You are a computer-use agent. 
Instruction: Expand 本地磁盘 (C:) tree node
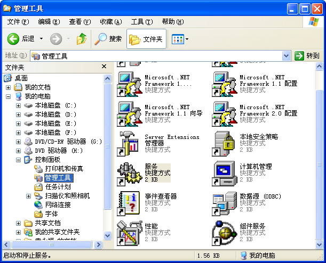pos(19,106)
